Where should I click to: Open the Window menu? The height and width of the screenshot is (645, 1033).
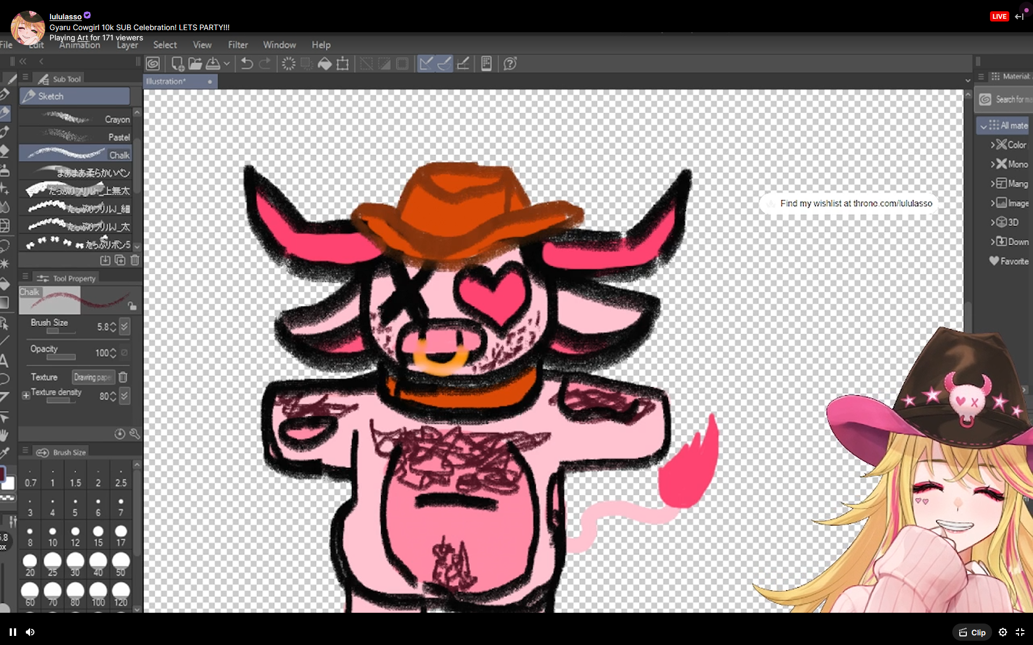tap(279, 45)
